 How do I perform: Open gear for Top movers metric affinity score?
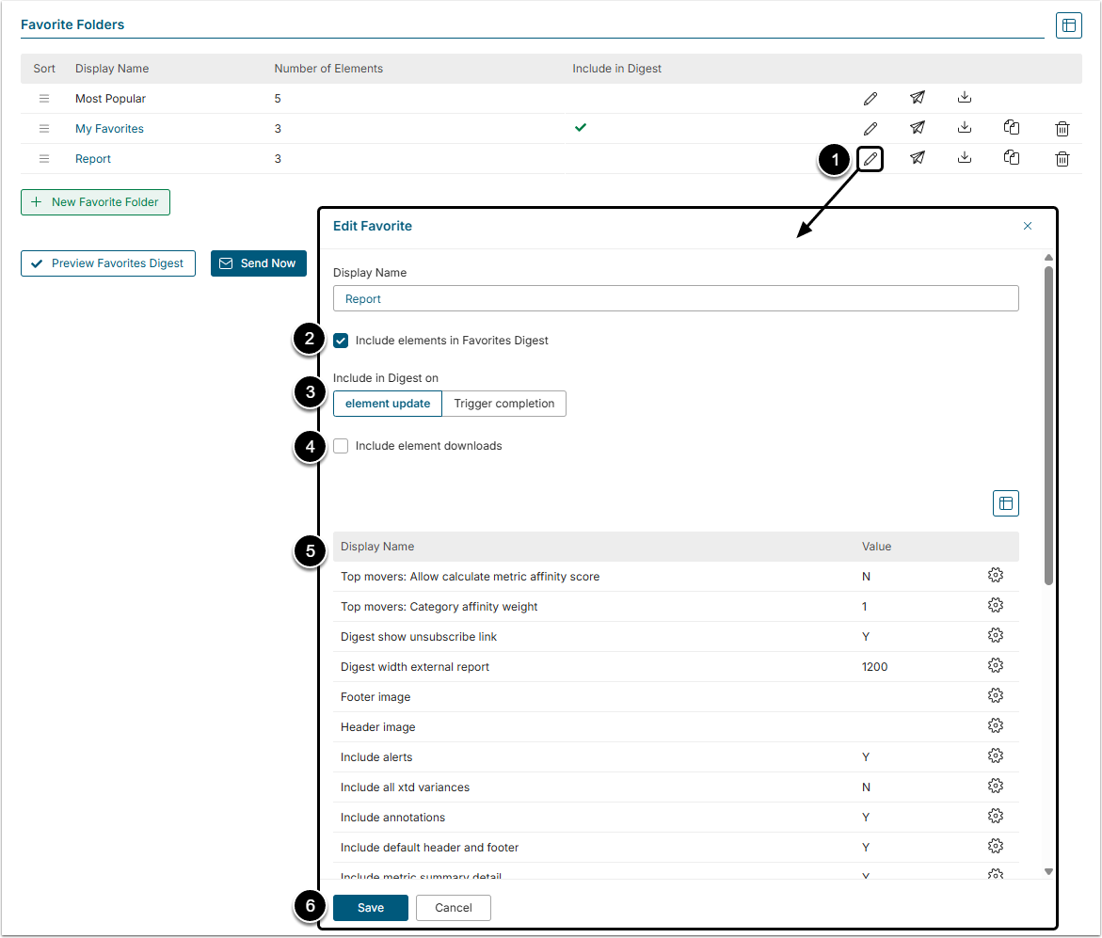[x=995, y=576]
